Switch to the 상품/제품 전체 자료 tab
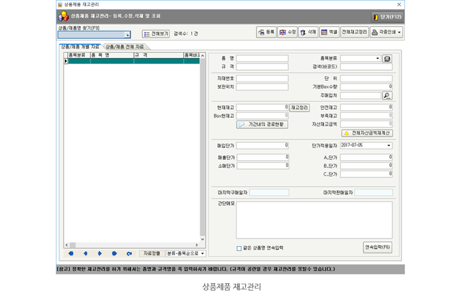 pos(124,47)
